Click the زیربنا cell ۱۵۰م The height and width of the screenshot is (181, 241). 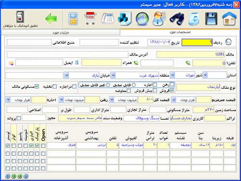coord(217,145)
